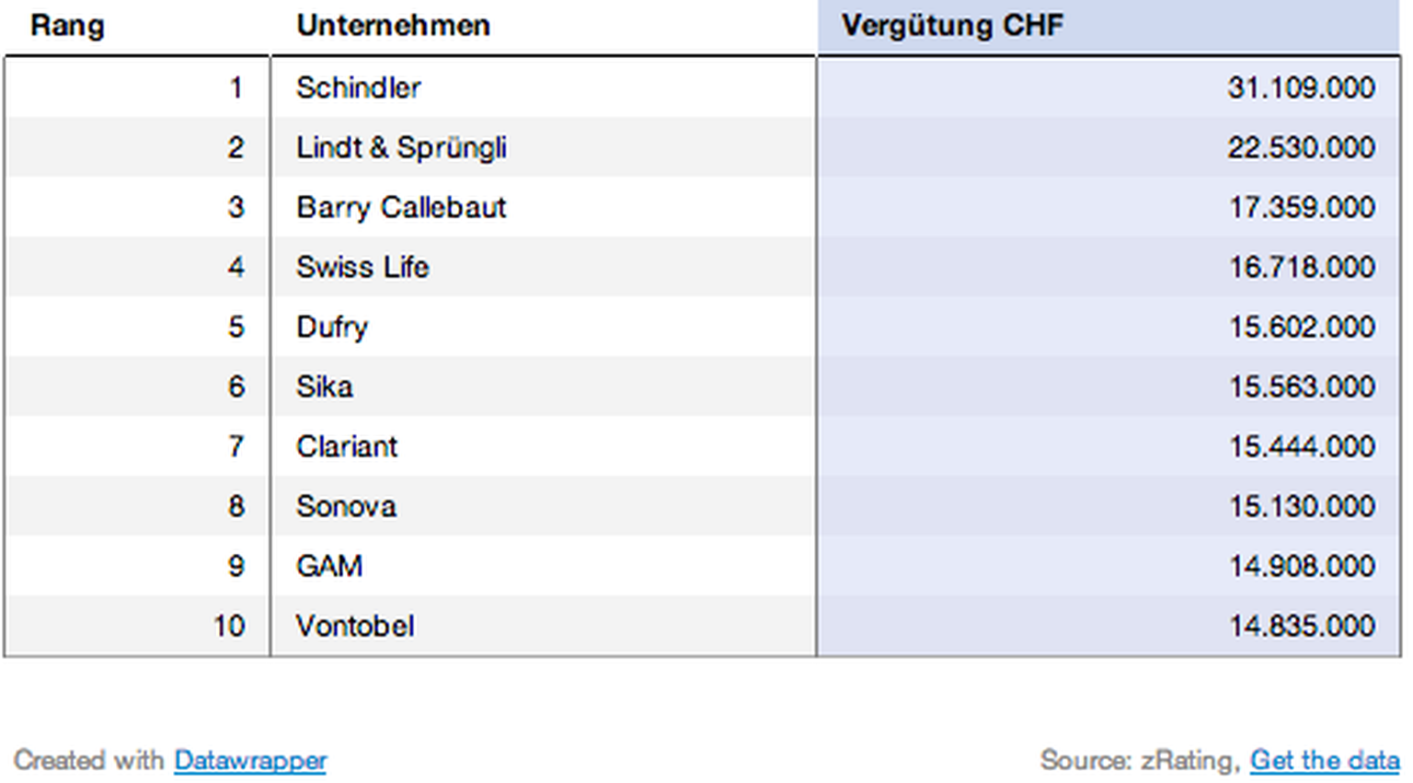The width and height of the screenshot is (1413, 783).
Task: Click the Dufry company name
Action: [x=332, y=327]
